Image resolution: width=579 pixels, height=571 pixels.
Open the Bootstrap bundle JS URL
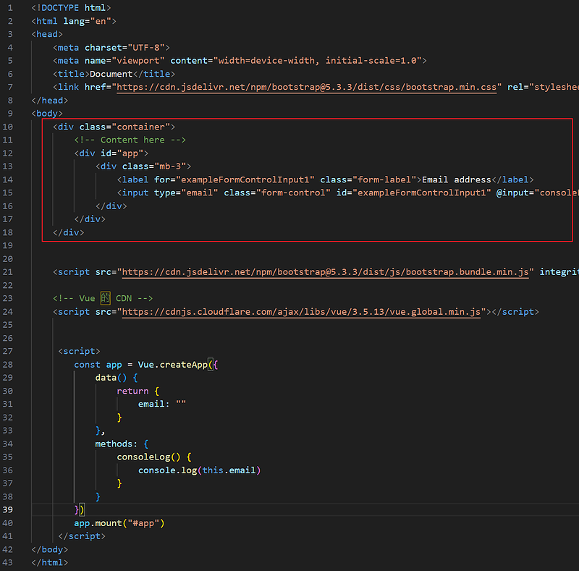pos(327,272)
